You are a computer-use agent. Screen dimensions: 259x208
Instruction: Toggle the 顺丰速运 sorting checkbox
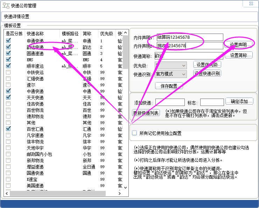pos(8,66)
